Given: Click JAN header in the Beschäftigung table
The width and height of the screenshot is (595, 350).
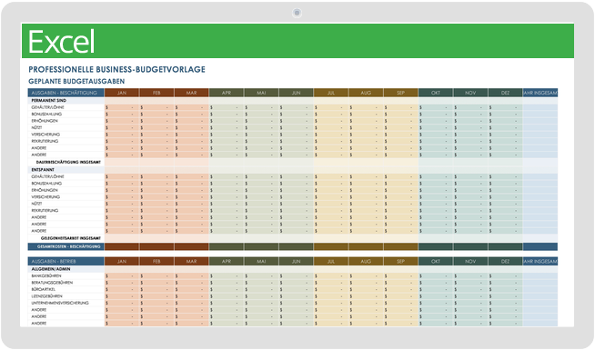Looking at the screenshot, I should [x=122, y=93].
